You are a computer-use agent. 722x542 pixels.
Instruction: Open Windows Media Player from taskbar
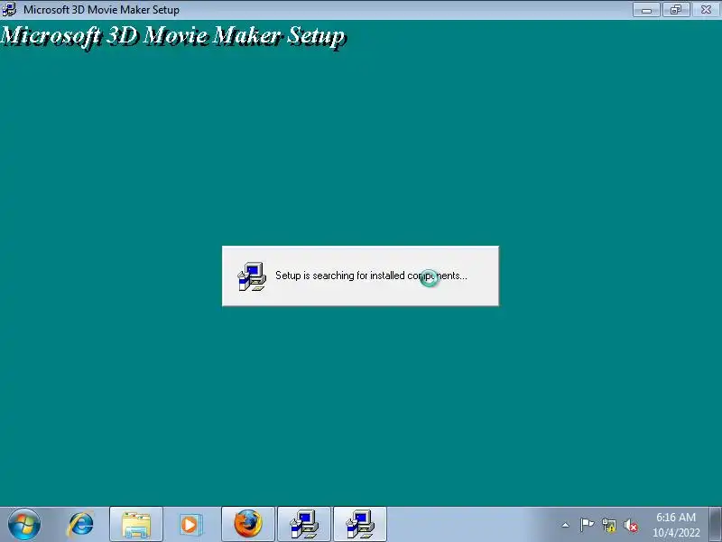190,525
